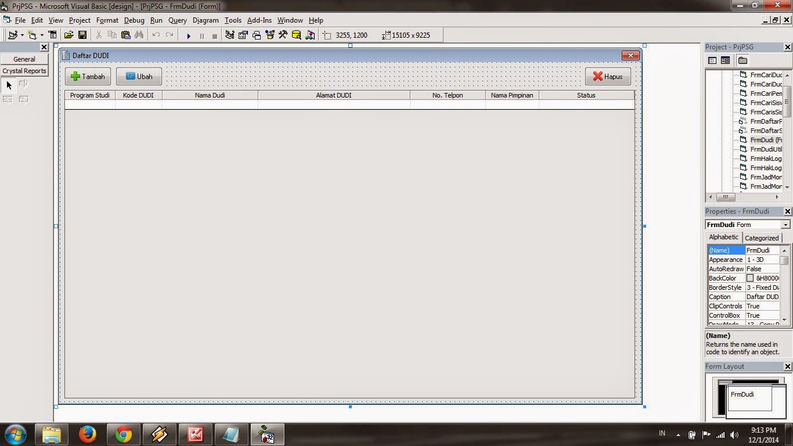Click Firefox icon in Windows taskbar
793x446 pixels.
tap(88, 434)
